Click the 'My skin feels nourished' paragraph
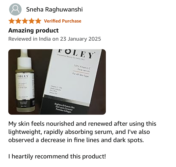 82,132
